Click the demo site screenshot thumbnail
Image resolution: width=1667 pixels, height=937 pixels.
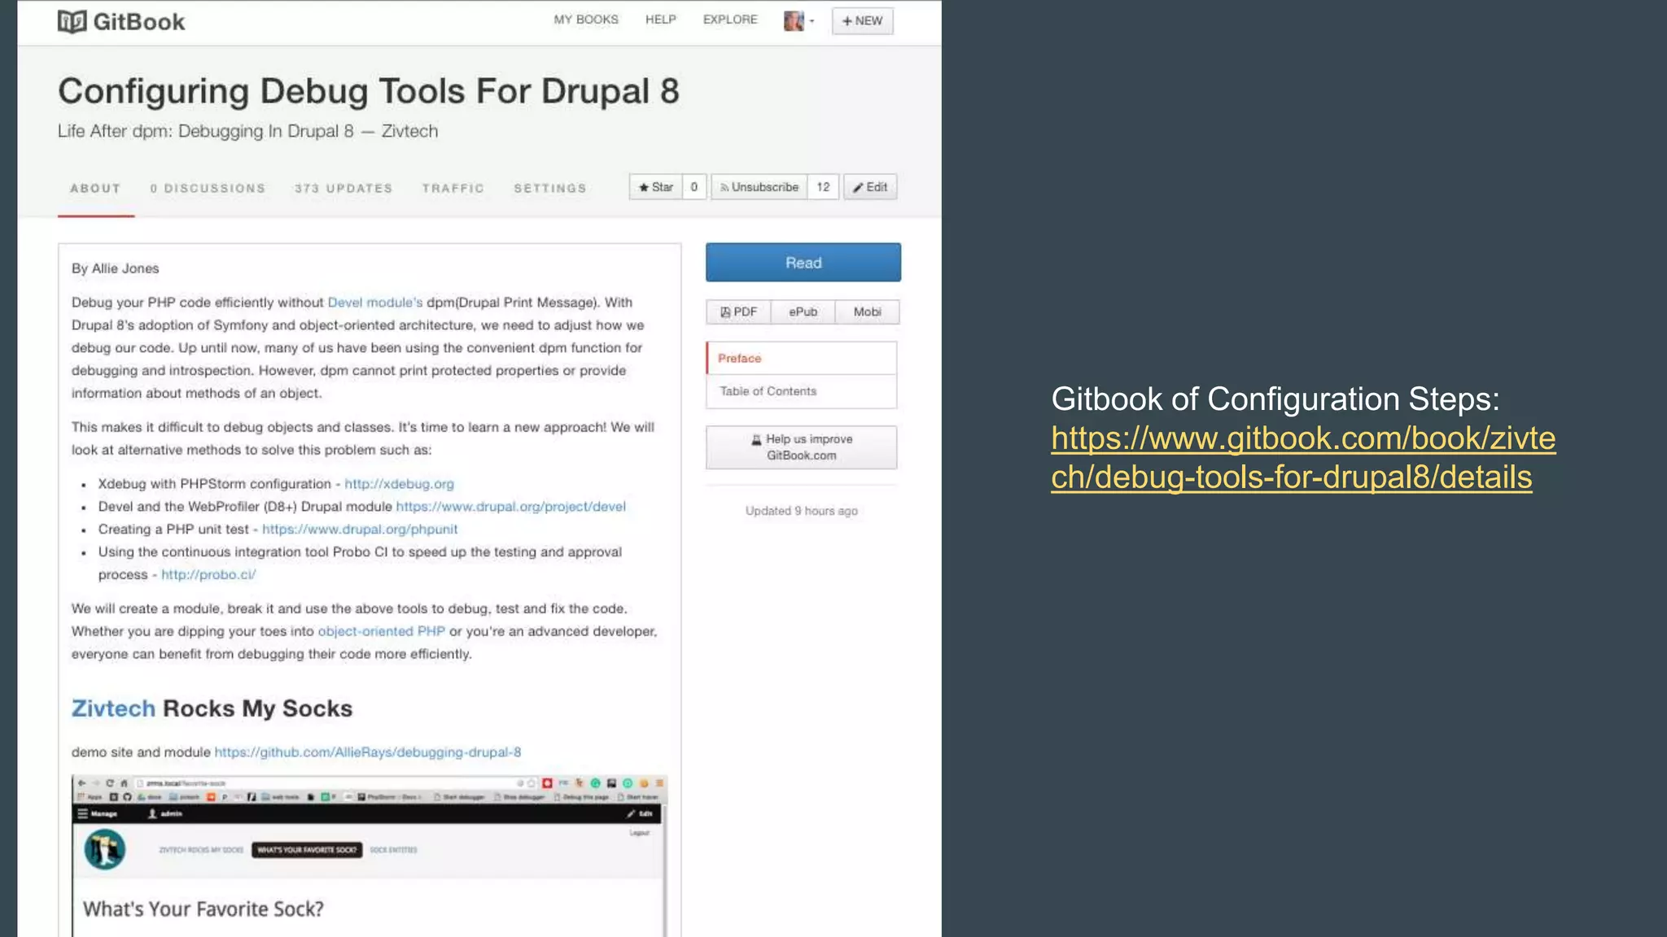(x=370, y=856)
